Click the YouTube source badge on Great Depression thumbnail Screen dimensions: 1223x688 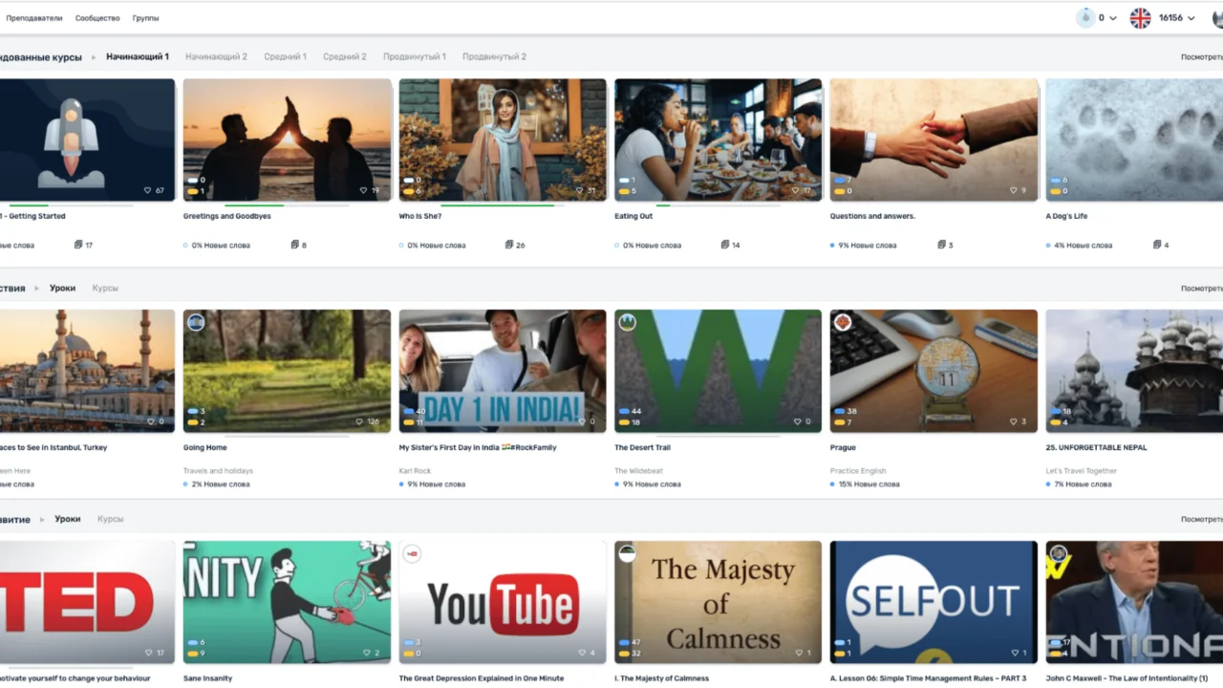[x=412, y=553]
